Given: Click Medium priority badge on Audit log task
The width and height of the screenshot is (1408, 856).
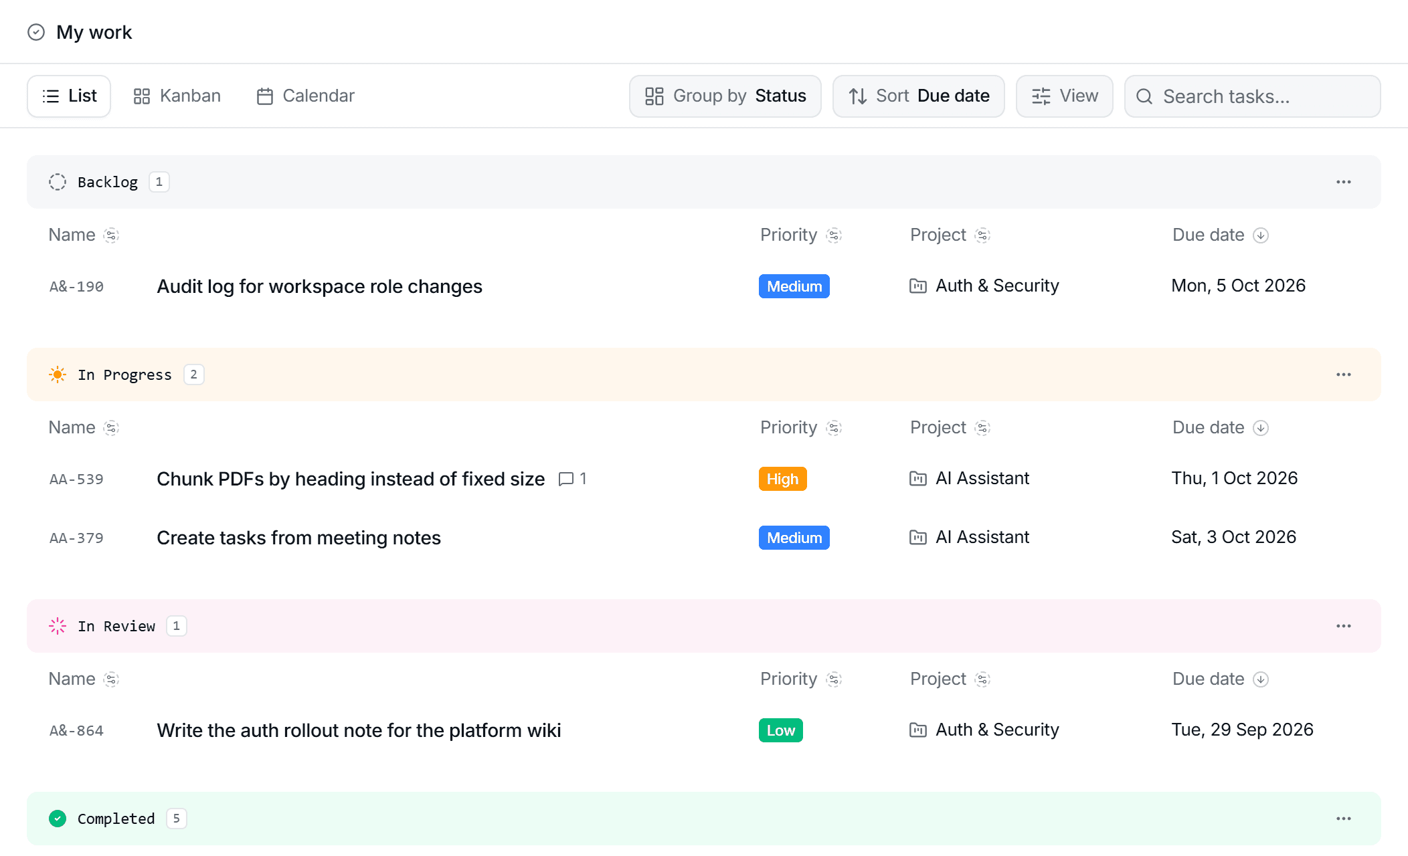Looking at the screenshot, I should click(794, 286).
